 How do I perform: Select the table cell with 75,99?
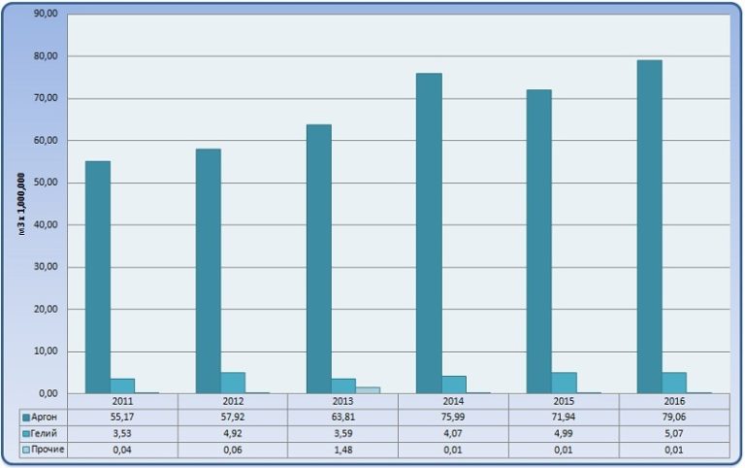[x=453, y=418]
